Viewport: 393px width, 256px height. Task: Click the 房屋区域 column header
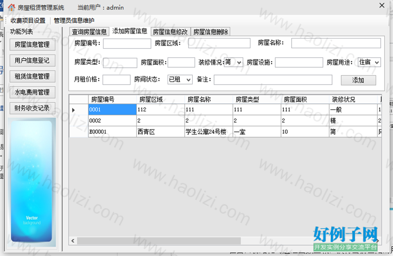(x=160, y=99)
